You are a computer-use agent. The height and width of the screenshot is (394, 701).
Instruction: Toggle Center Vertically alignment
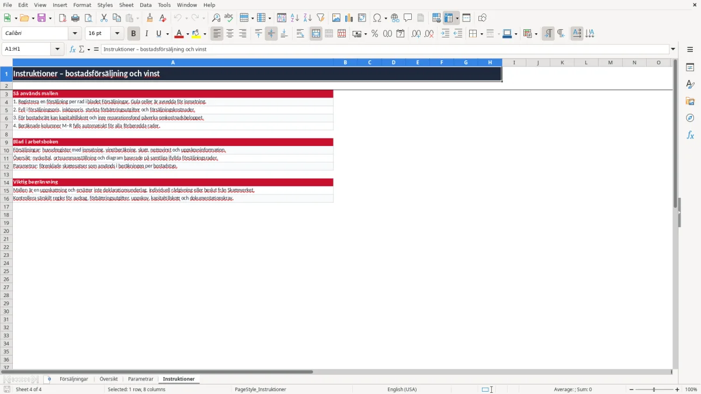[x=271, y=34]
